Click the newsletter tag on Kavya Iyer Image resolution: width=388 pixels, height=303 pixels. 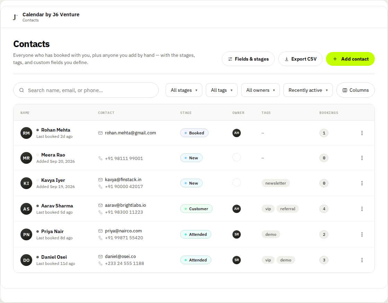pos(276,183)
